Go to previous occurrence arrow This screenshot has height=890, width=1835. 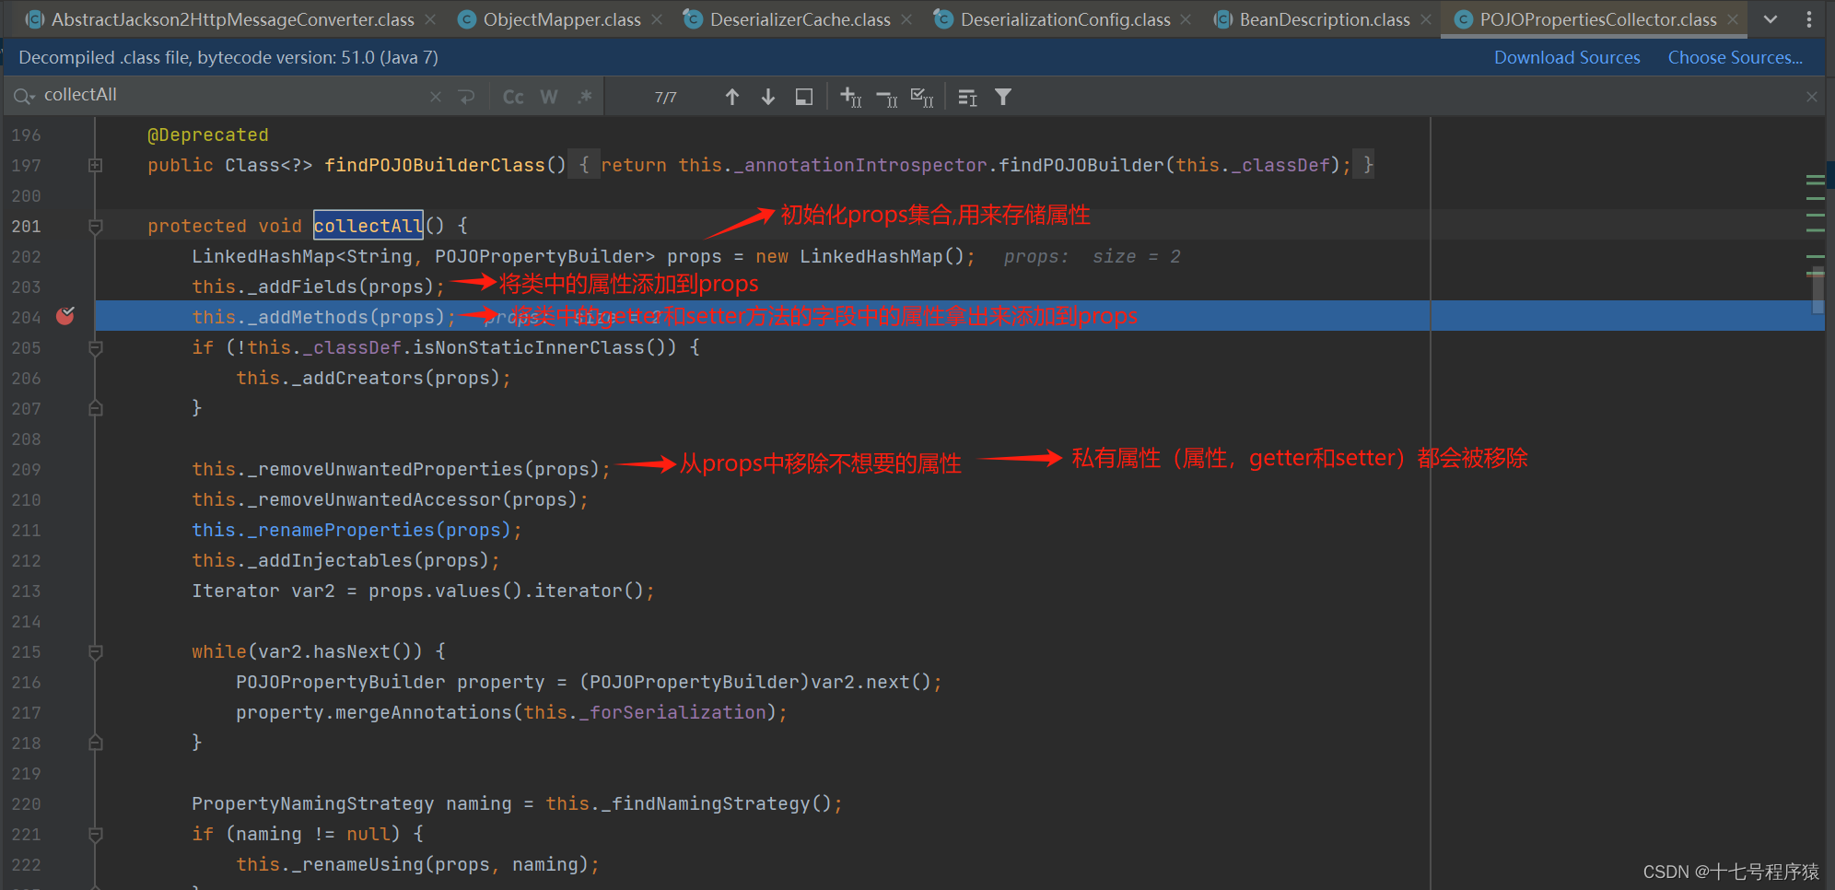point(732,97)
